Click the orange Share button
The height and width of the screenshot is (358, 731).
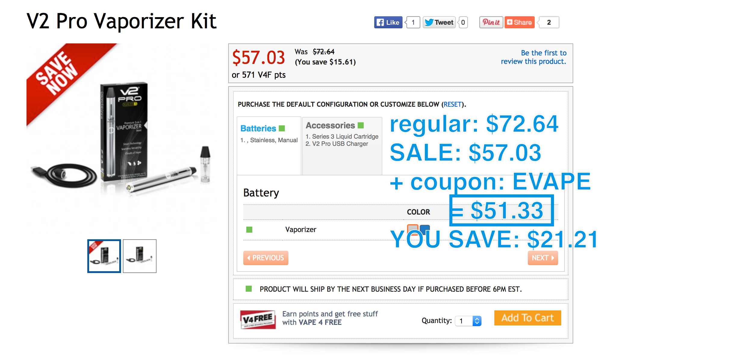pos(519,22)
